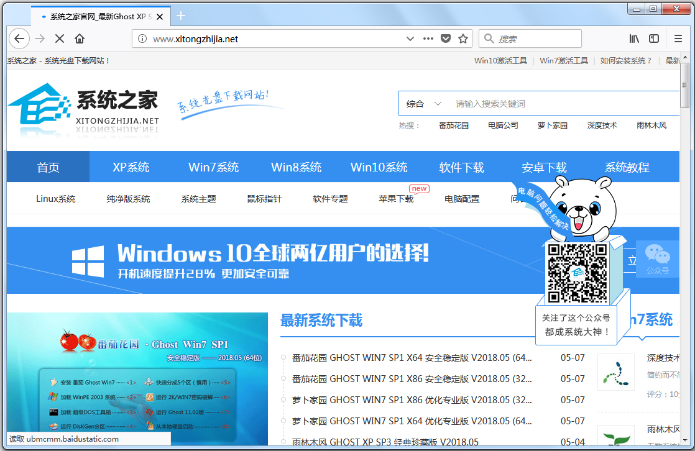The height and width of the screenshot is (451, 695).
Task: Toggle the sidebar view icon
Action: [654, 39]
